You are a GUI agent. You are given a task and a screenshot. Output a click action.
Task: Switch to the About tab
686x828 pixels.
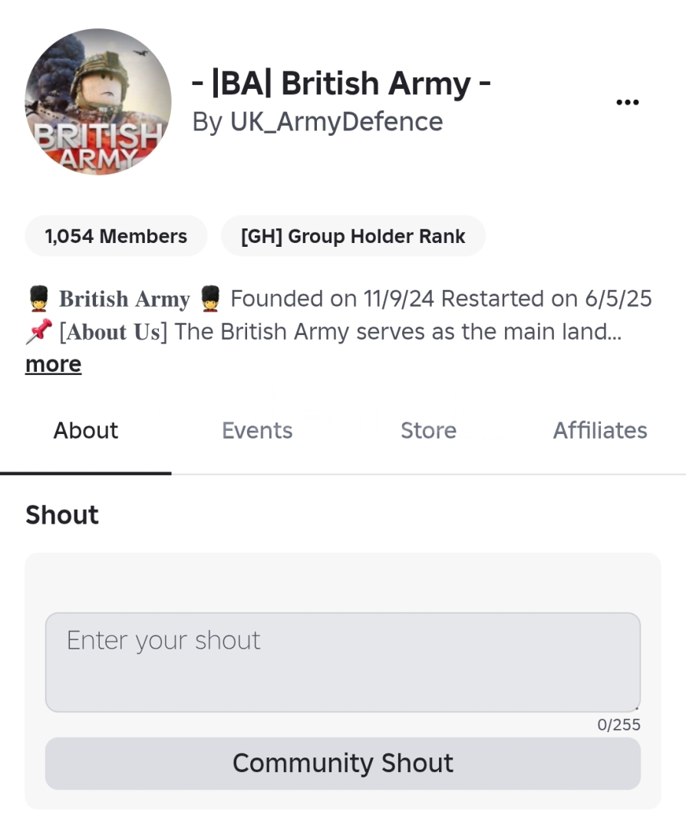click(x=85, y=431)
